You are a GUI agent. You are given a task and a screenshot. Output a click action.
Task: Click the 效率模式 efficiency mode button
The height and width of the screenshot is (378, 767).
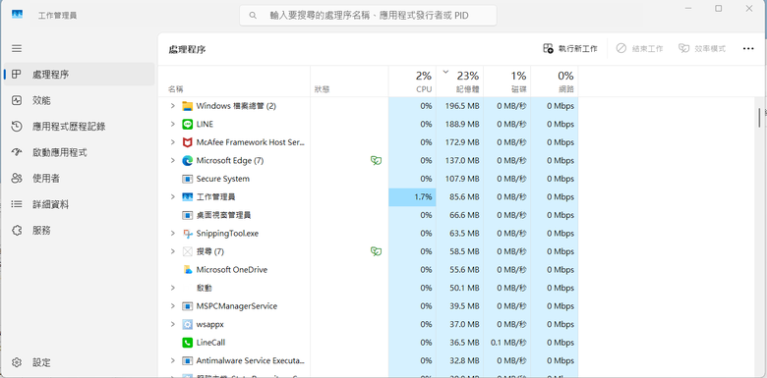coord(702,48)
